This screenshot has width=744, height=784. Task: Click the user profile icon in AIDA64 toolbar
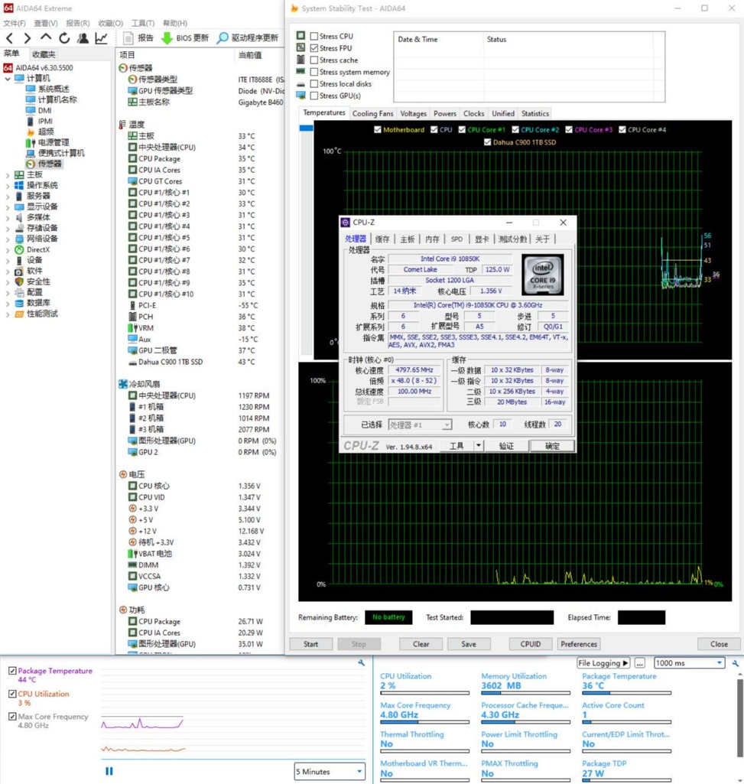pyautogui.click(x=83, y=38)
